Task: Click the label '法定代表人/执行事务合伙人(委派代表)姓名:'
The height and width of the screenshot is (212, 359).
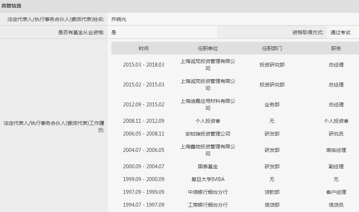Action: [56, 19]
